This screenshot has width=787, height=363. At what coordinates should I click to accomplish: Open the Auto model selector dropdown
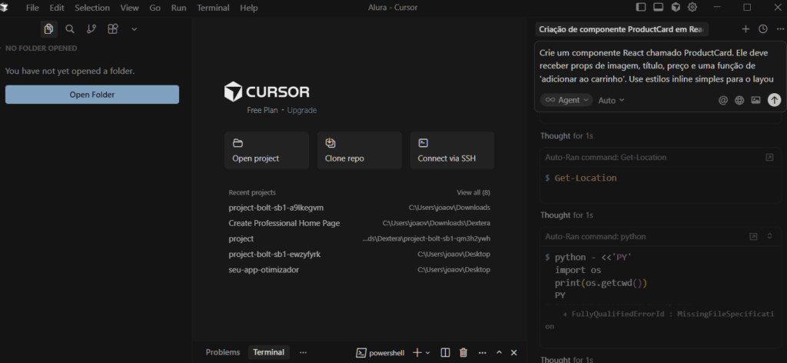(x=611, y=100)
